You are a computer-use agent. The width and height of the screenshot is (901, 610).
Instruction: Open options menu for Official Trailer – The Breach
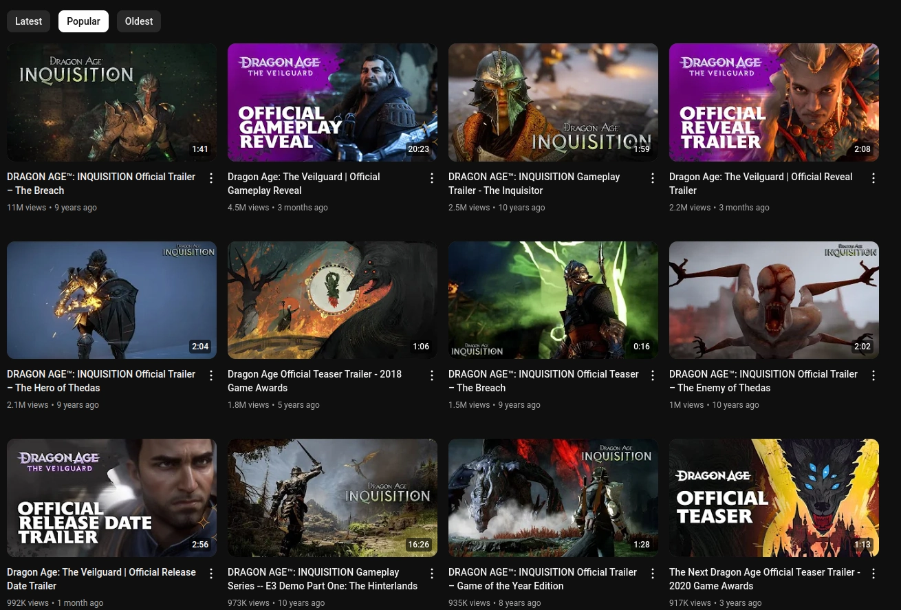point(211,178)
